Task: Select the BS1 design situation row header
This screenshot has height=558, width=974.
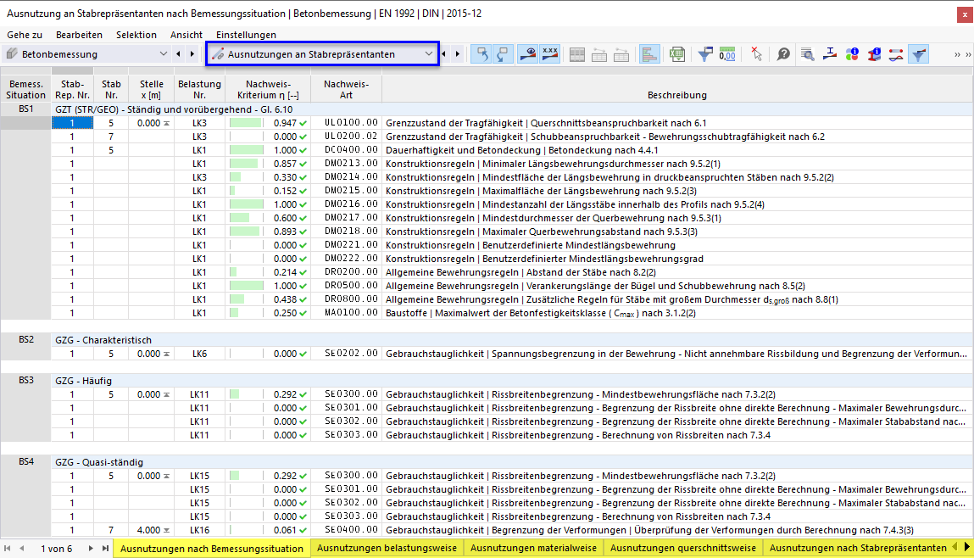Action: tap(25, 109)
